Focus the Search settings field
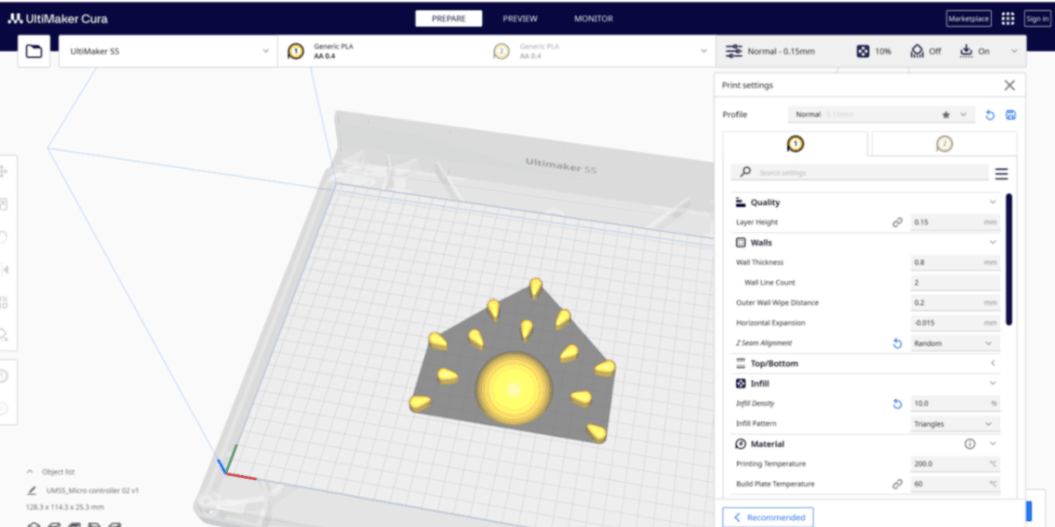Viewport: 1055px width, 527px height. pyautogui.click(x=859, y=173)
